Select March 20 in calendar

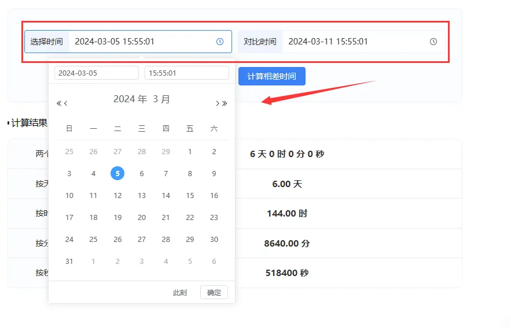[x=142, y=218]
